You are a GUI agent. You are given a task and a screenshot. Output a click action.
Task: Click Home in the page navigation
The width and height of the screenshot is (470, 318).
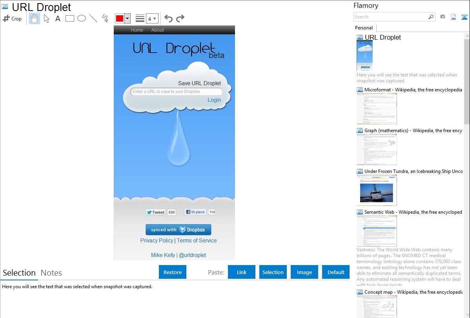click(x=137, y=30)
